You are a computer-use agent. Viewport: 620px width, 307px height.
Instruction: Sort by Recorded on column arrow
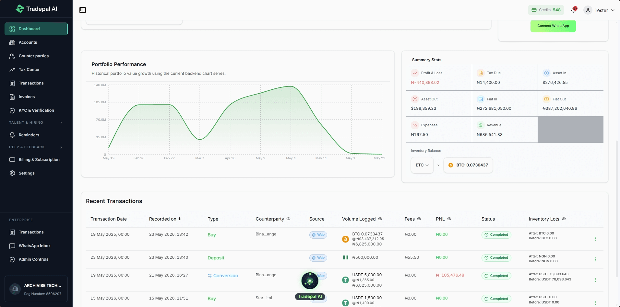[x=180, y=219]
